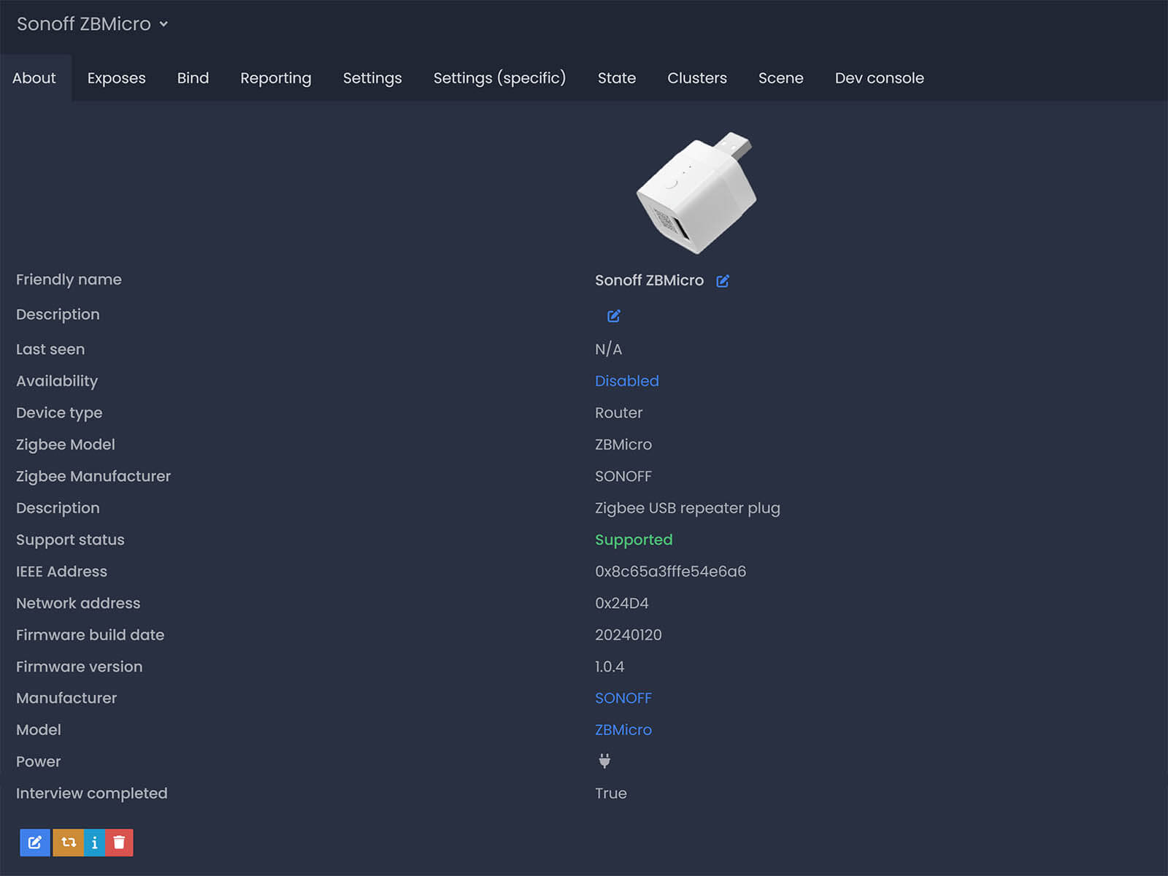Open the State tab
This screenshot has height=876, width=1168.
pos(616,78)
